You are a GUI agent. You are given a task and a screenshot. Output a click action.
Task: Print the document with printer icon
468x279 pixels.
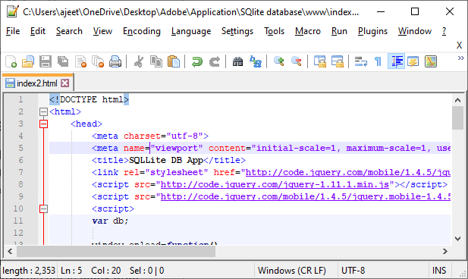[115, 61]
